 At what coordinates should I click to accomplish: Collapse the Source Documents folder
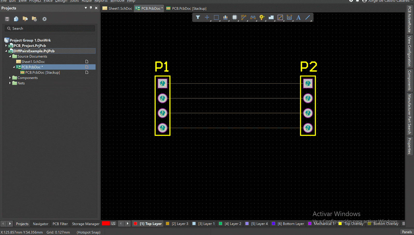point(10,56)
